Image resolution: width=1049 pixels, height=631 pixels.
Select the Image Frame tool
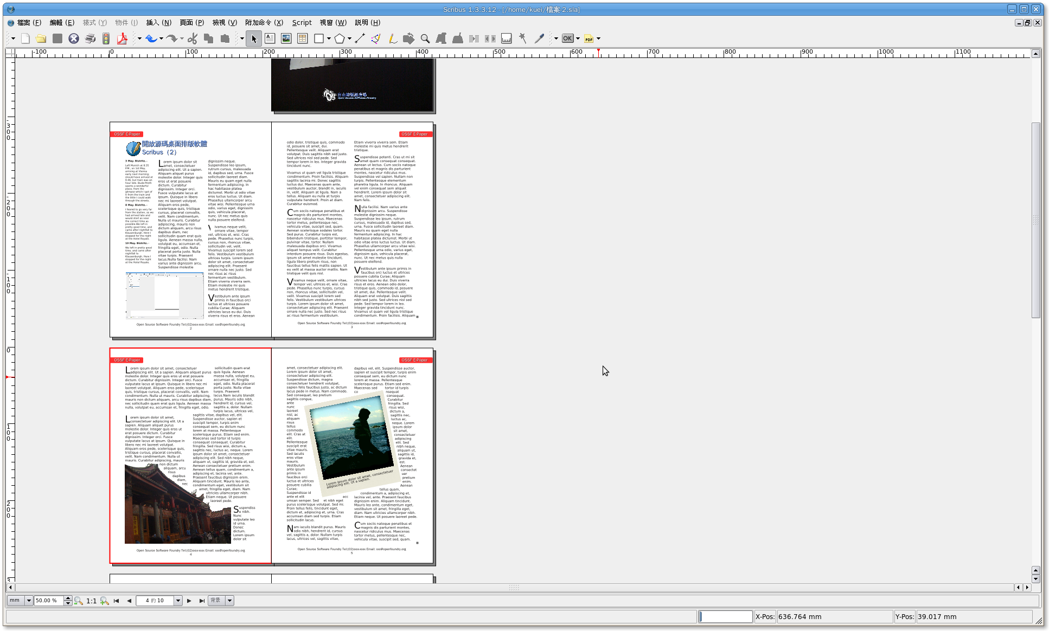pos(286,38)
